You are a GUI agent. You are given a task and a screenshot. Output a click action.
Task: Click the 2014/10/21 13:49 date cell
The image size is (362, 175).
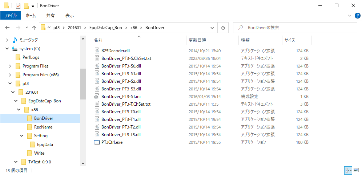(x=205, y=51)
